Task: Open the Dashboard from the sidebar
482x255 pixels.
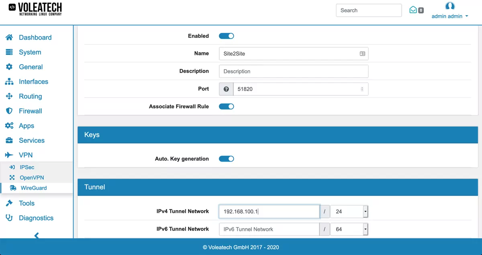Action: pyautogui.click(x=35, y=37)
